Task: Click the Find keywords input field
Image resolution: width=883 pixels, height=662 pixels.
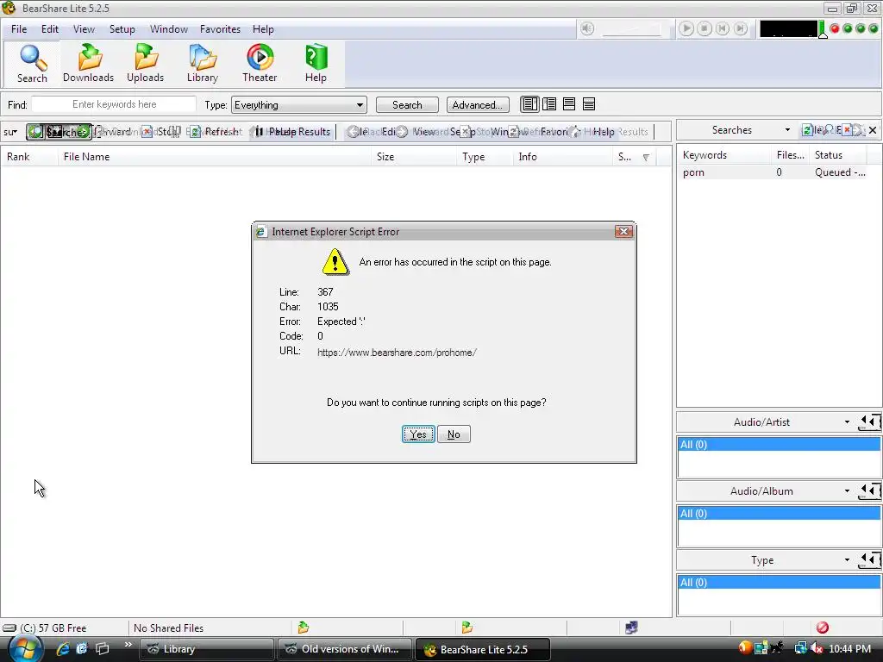Action: tap(114, 104)
